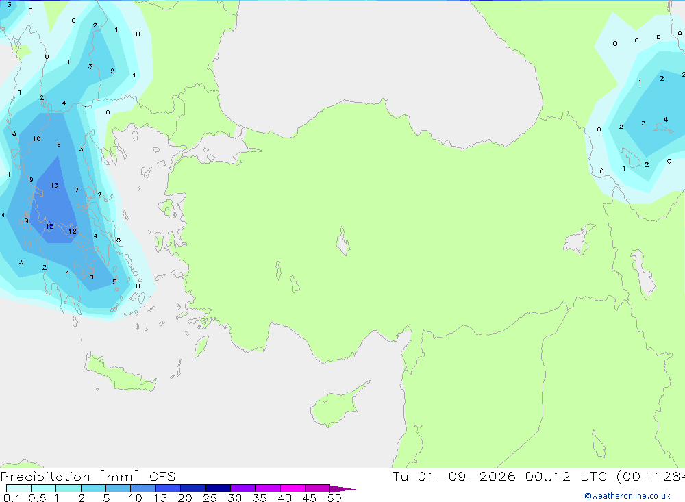685x502 pixels.
Task: Select the 15–20 mm legend swatch
Action: [169, 488]
